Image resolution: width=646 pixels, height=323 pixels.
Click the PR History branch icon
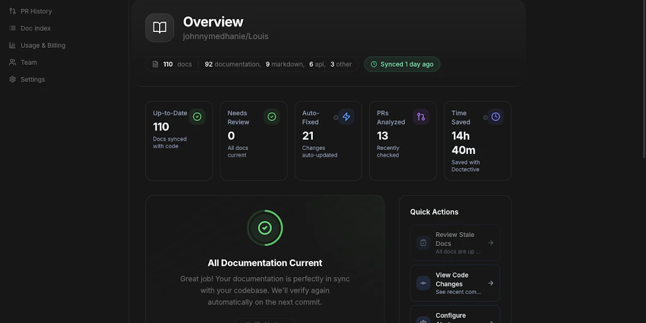[13, 11]
